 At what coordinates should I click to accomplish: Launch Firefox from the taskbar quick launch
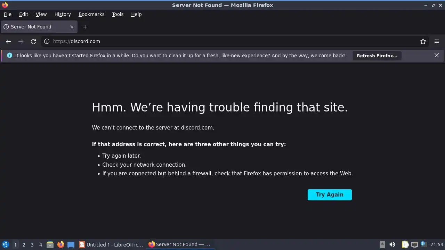click(60, 244)
